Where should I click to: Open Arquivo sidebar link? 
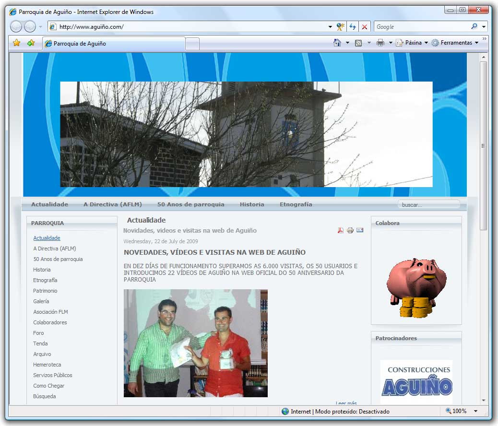click(42, 354)
